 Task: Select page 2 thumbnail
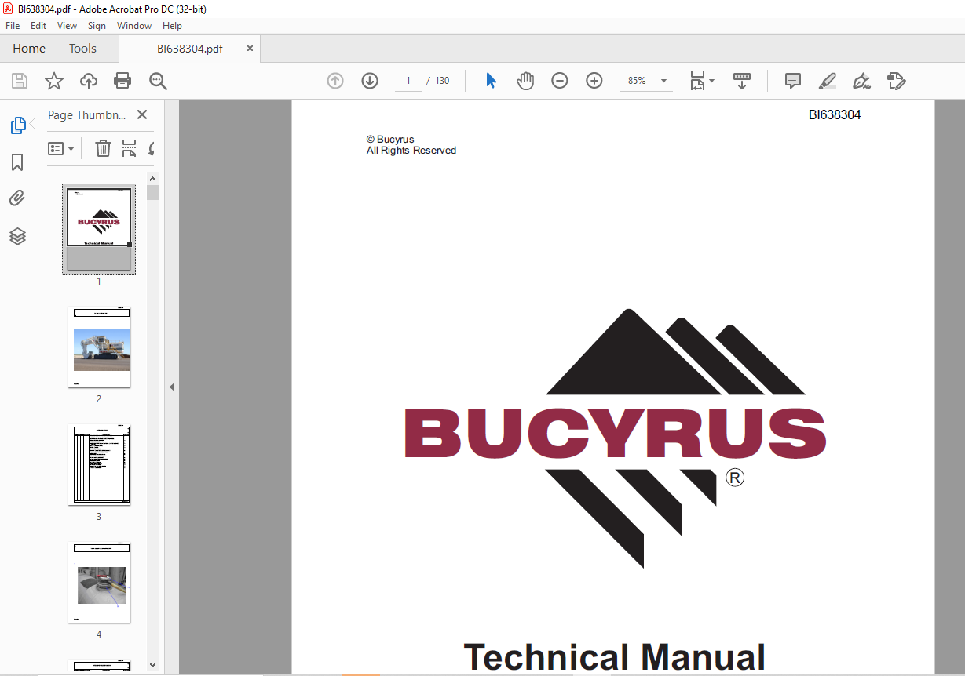click(99, 347)
